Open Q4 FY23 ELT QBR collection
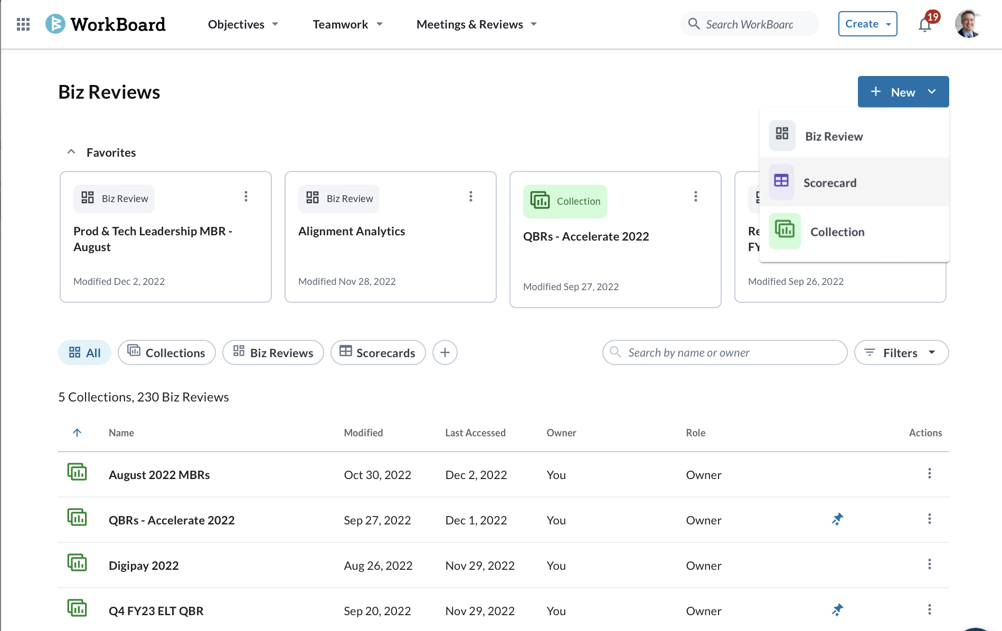Viewport: 1002px width, 631px height. [156, 611]
